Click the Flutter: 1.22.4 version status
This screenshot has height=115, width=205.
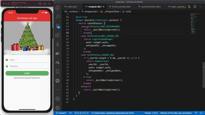[151, 113]
